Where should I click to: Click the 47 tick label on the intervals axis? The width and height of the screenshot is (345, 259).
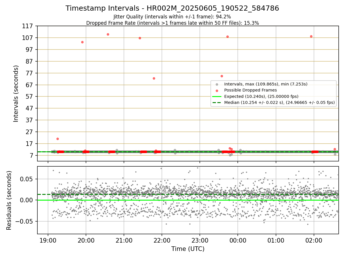tap(30, 108)
